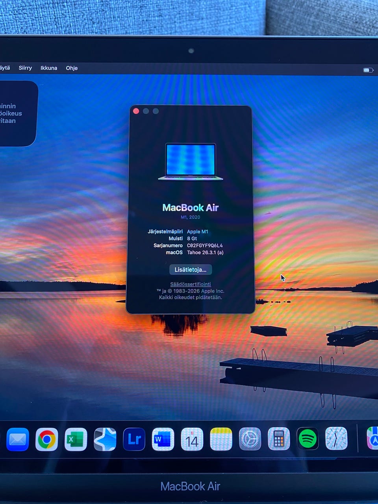378x504 pixels.
Task: Click the MacBook Air title in the window
Action: [191, 208]
